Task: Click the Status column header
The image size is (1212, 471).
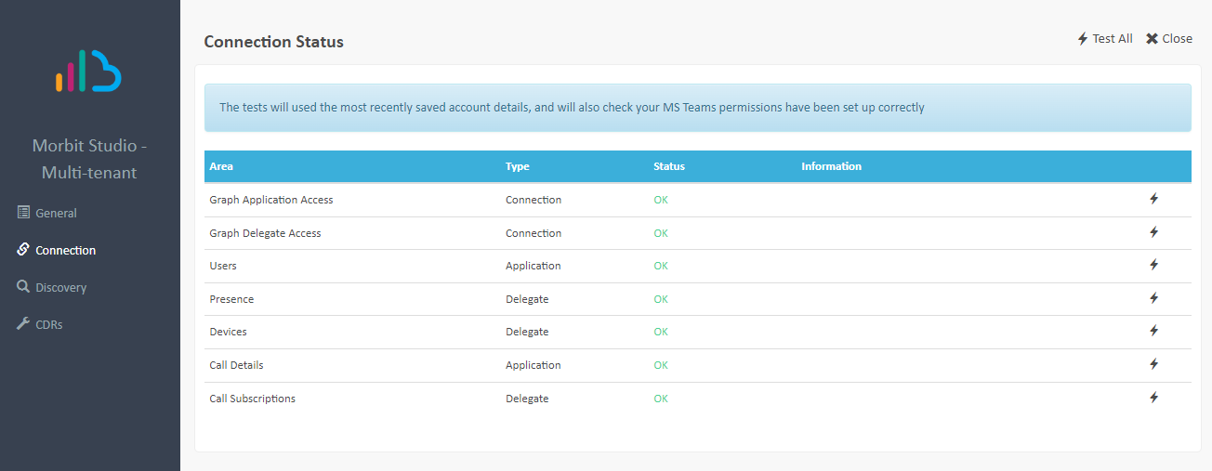Action: point(668,166)
